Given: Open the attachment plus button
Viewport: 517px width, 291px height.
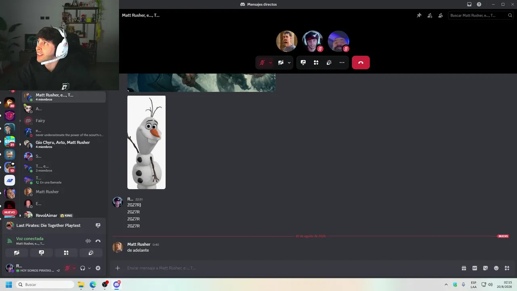Looking at the screenshot, I should tap(118, 268).
